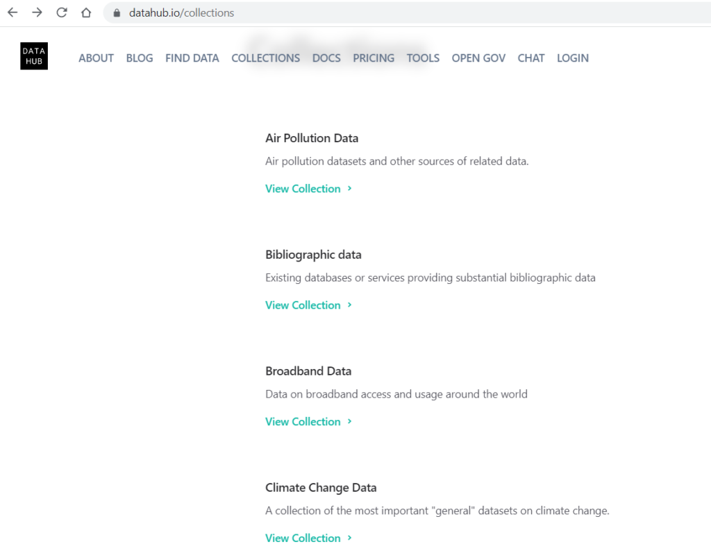The height and width of the screenshot is (553, 711).
Task: Click the chevron beside Broadband Data's View Collection
Action: pyautogui.click(x=349, y=421)
